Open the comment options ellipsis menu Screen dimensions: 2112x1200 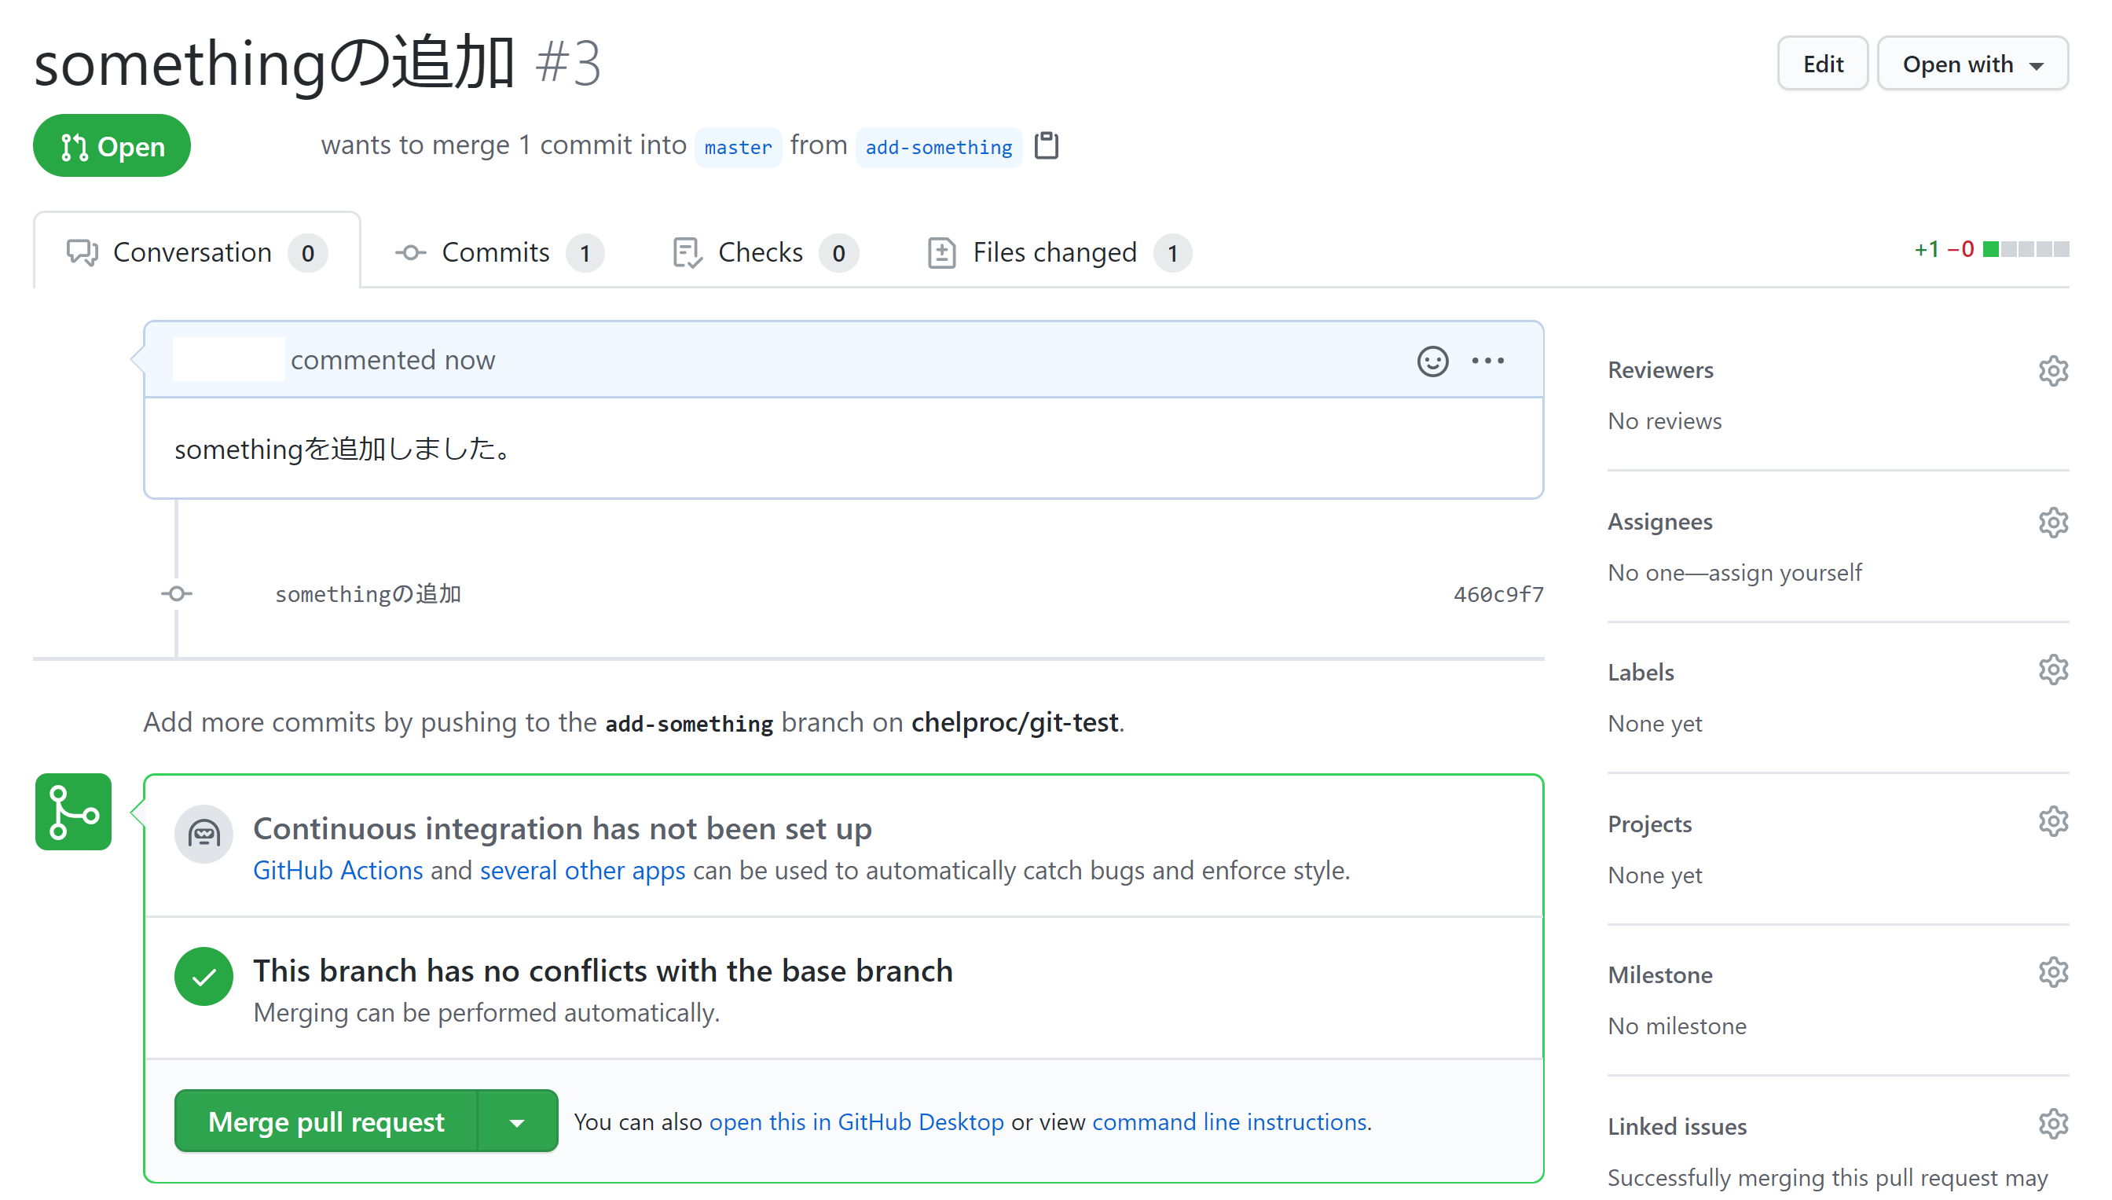(1487, 361)
